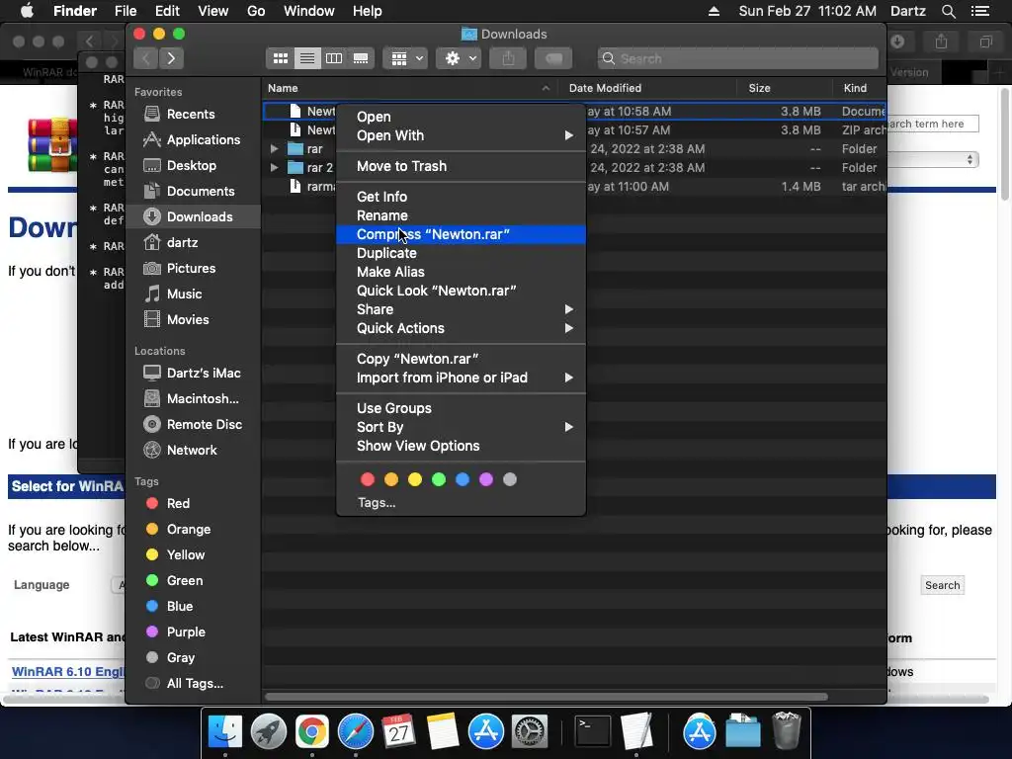The height and width of the screenshot is (759, 1012).
Task: Choose Get Info from context menu
Action: [x=461, y=197]
